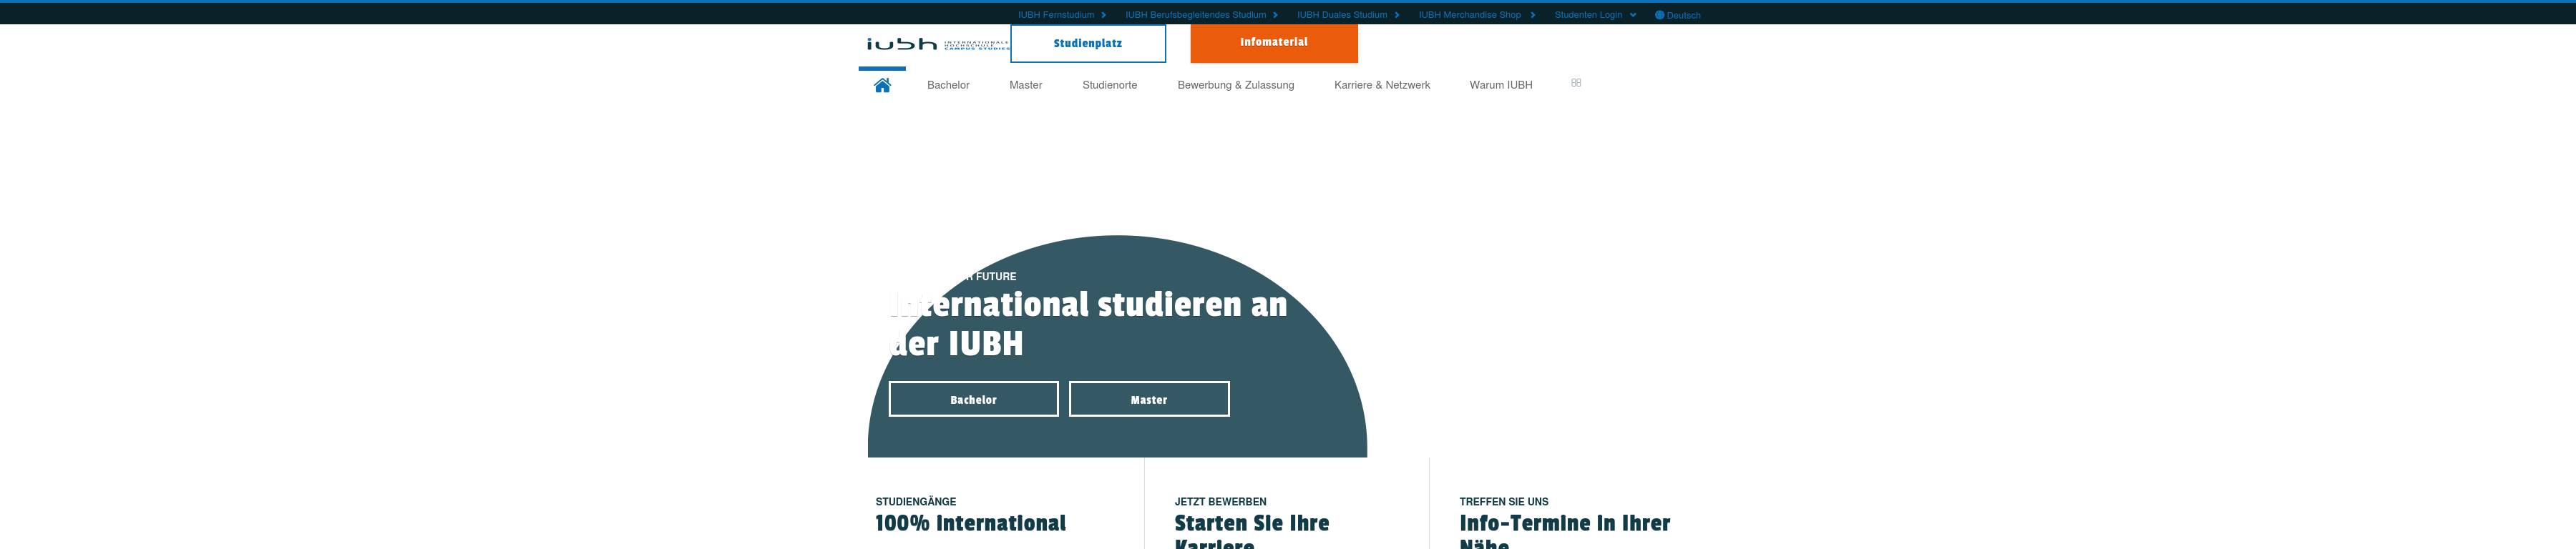
Task: Open the Bachelor navigation menu
Action: pyautogui.click(x=947, y=86)
